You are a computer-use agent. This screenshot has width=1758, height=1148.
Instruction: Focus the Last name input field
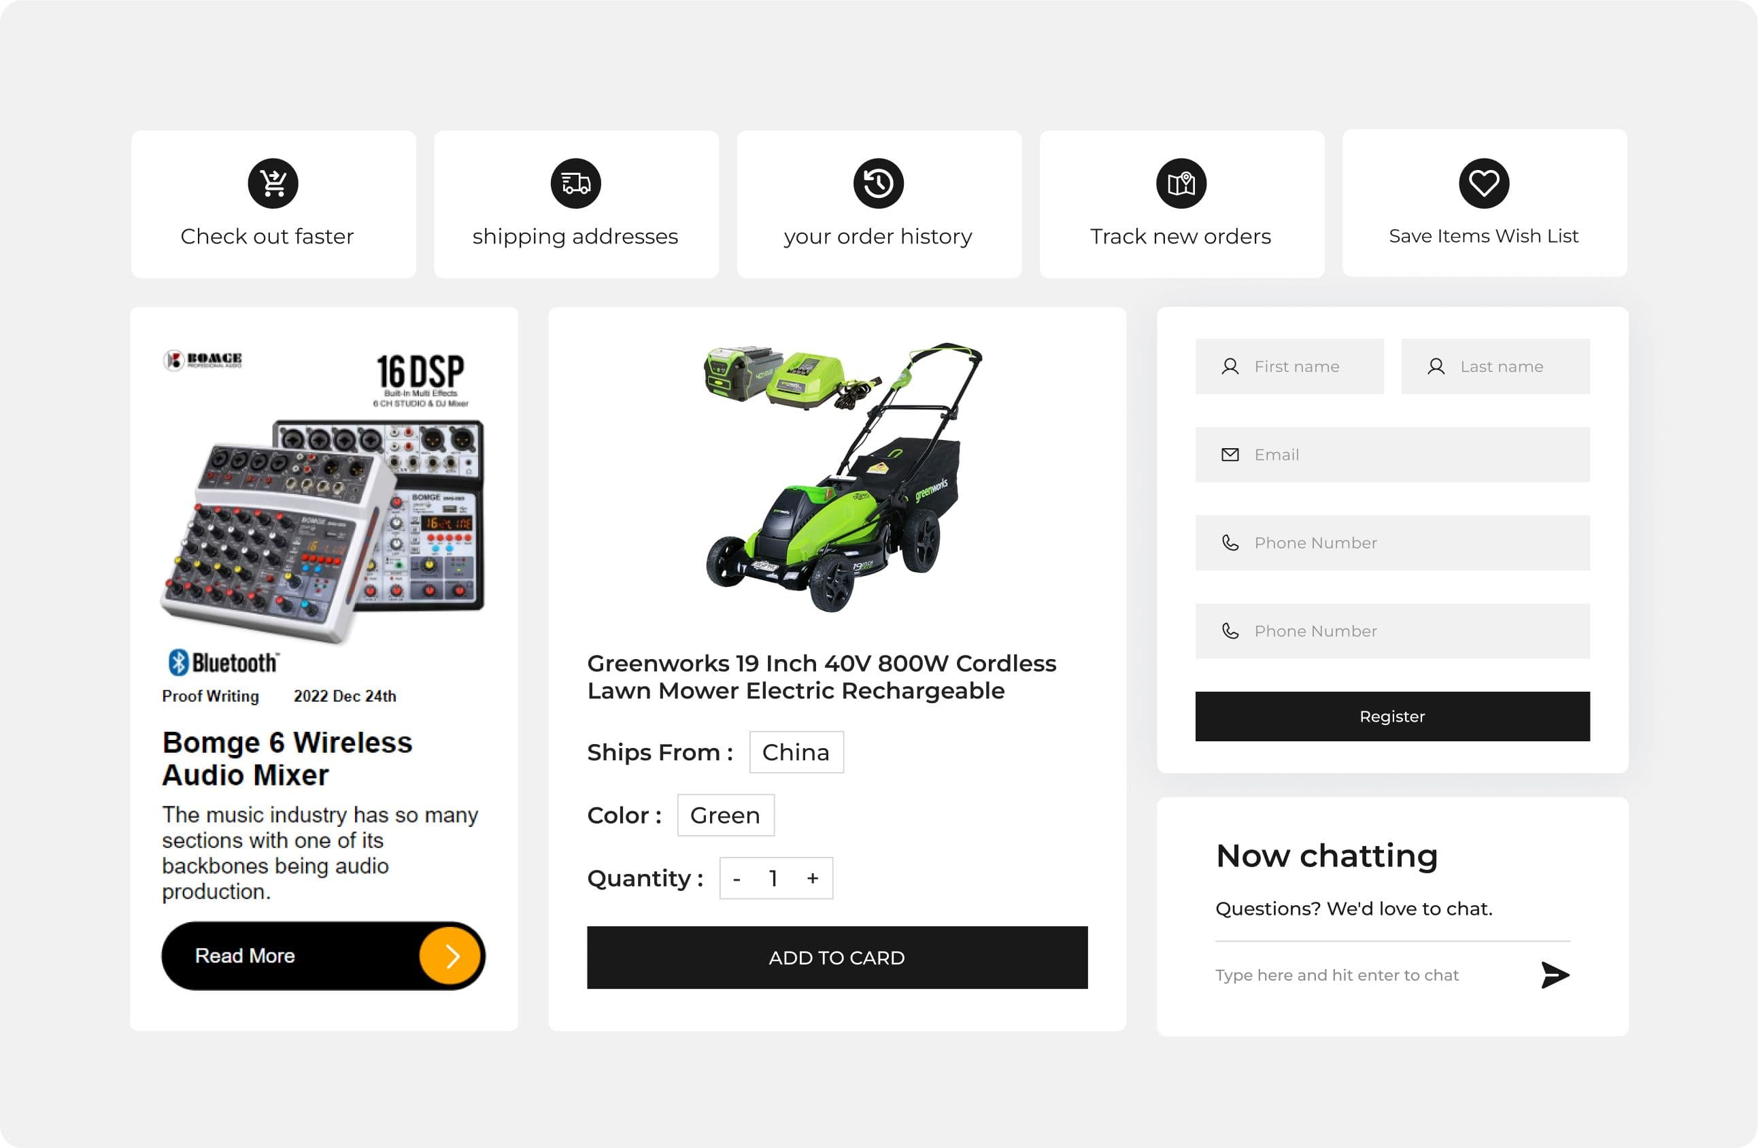pos(1495,367)
